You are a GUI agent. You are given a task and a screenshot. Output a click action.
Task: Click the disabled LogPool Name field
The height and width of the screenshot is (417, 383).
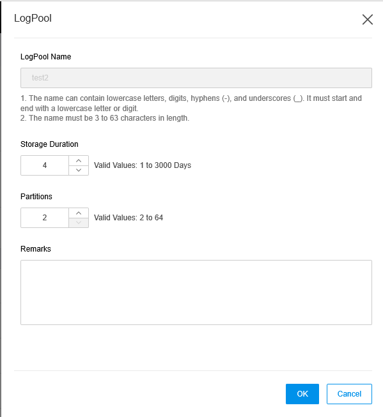click(x=196, y=78)
